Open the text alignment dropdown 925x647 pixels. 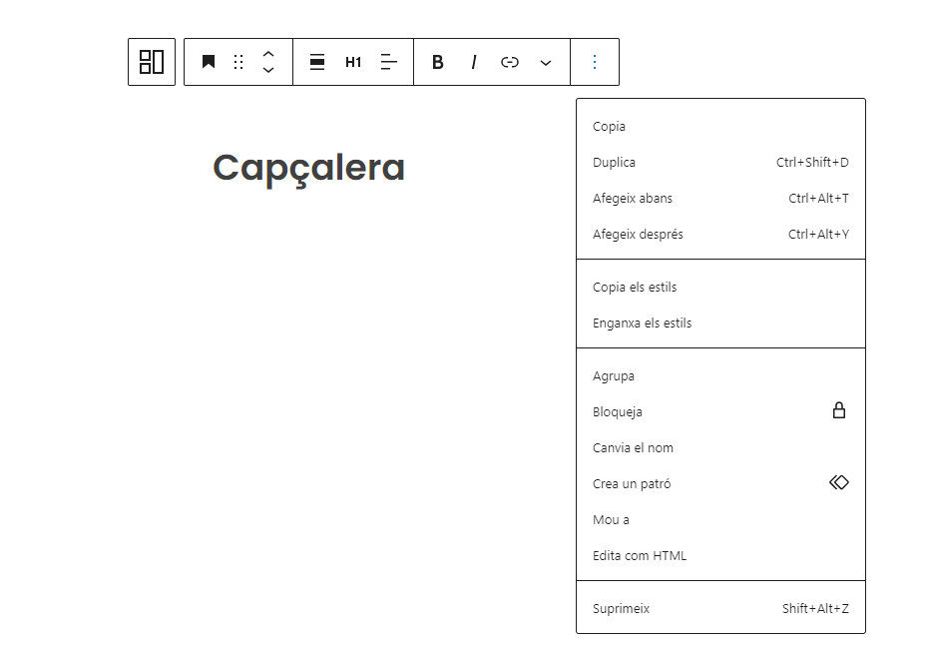[389, 62]
